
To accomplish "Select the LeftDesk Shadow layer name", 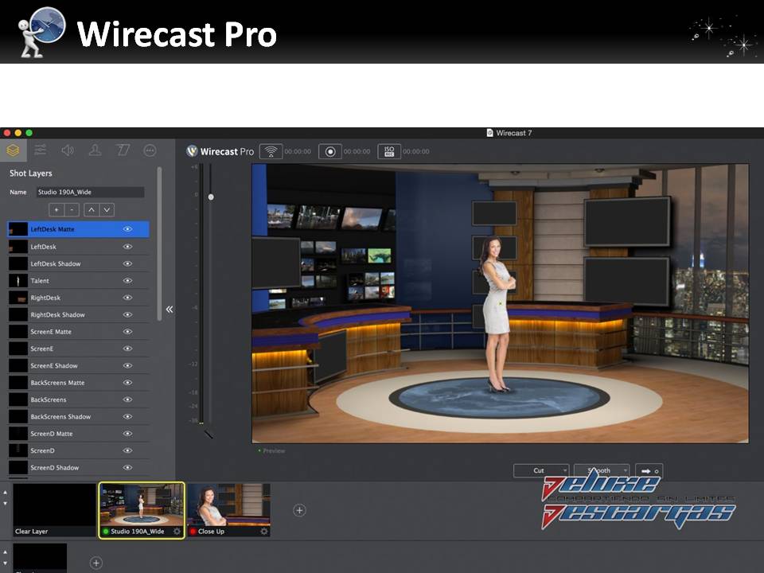I will pos(56,263).
